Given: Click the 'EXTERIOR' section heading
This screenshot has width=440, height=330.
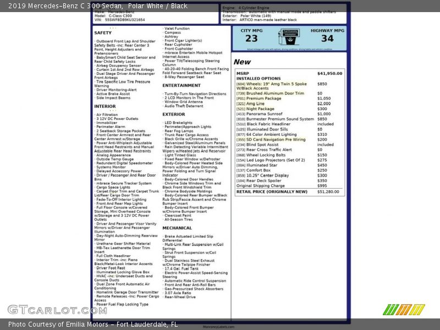Looking at the screenshot, I should 174,114.
